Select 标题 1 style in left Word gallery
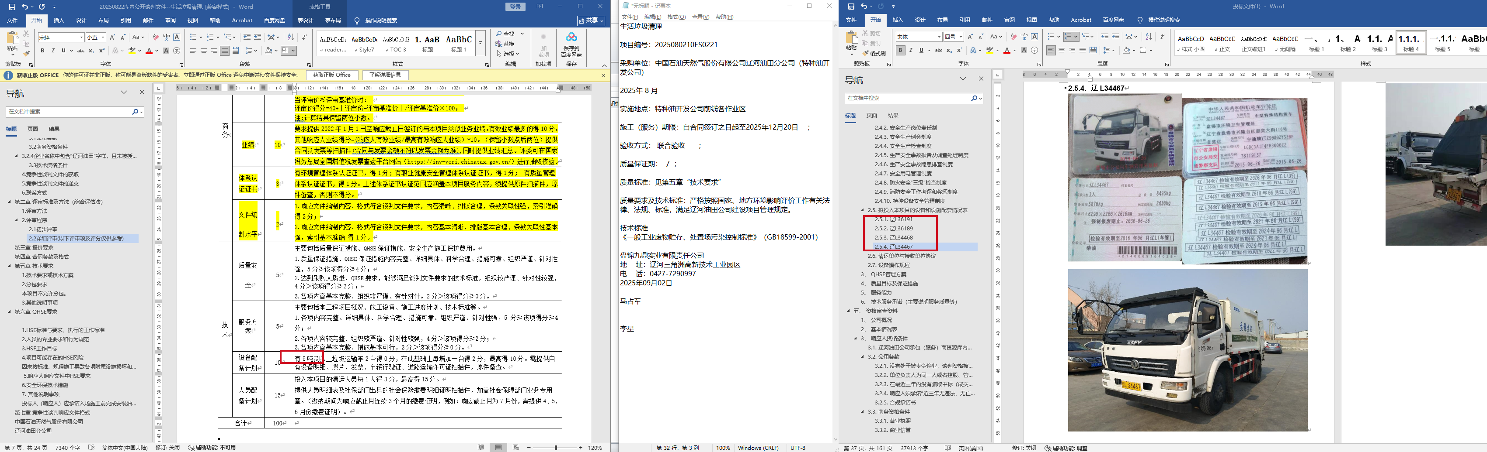The height and width of the screenshot is (452, 1487). point(458,44)
